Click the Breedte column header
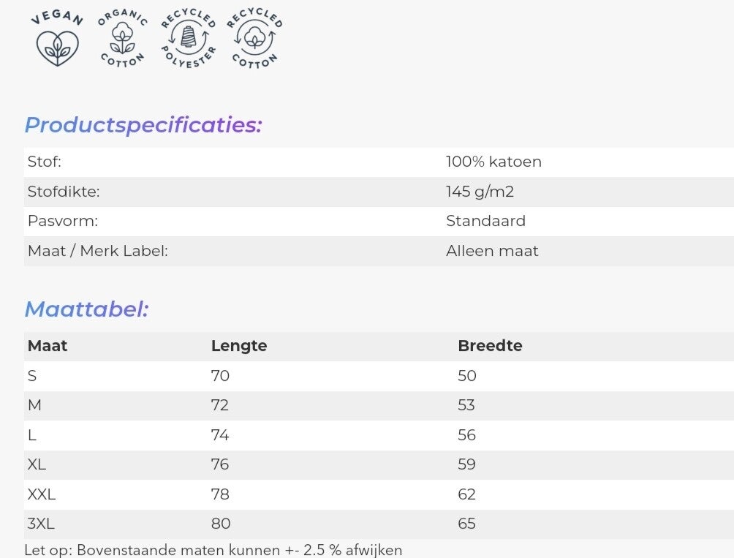Viewport: 734px width, 558px height. pos(490,346)
